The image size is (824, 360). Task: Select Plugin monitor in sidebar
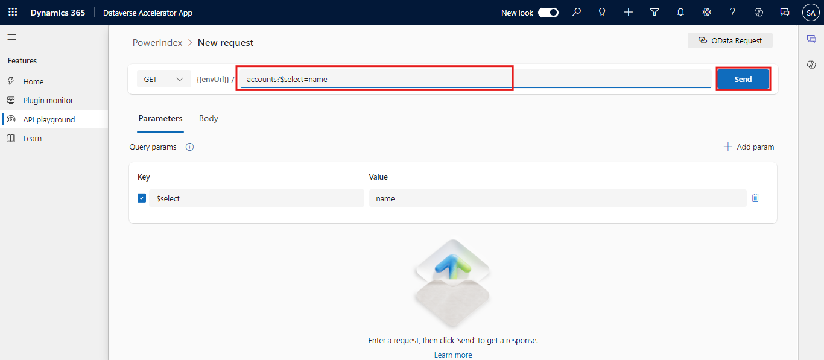(x=48, y=101)
